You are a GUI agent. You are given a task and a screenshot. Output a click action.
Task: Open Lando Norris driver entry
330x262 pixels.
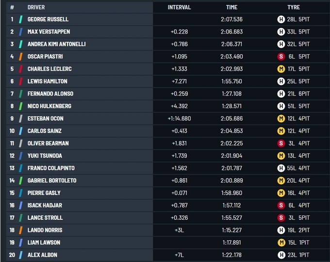45,230
